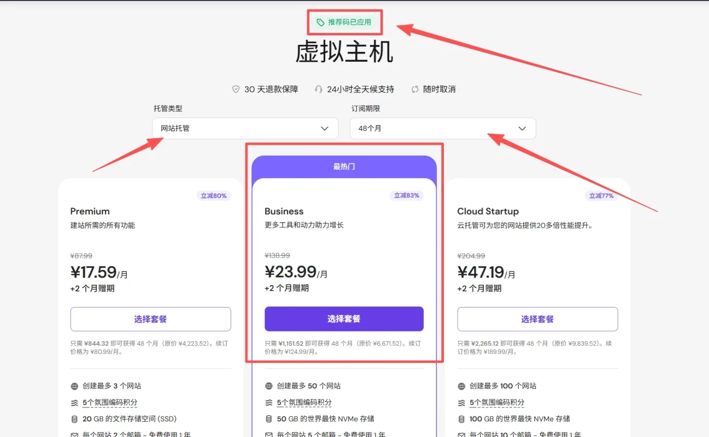
Task: Open Business's 5个氛围编码积分 link
Action: point(304,403)
